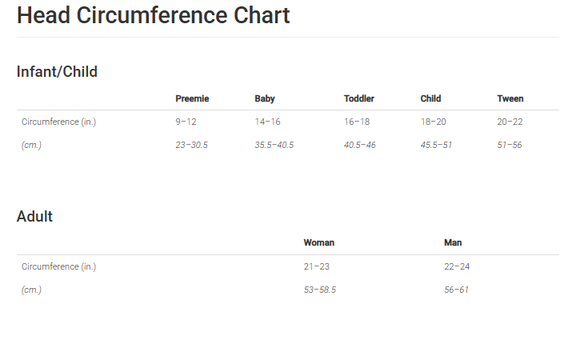572x352 pixels.
Task: Click the Preemie column header
Action: pyautogui.click(x=192, y=99)
